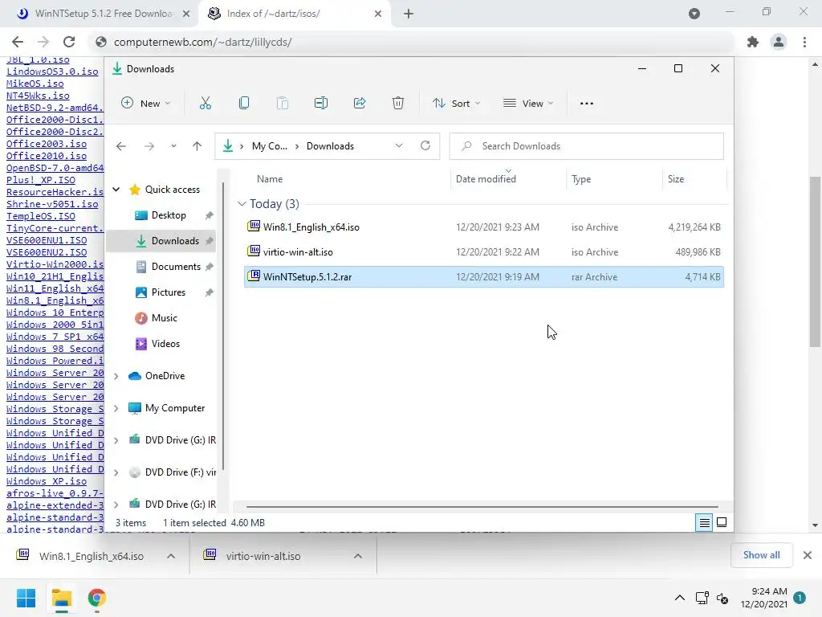Open options for Win8.1_English_x64.iso download
The width and height of the screenshot is (822, 617).
click(171, 556)
